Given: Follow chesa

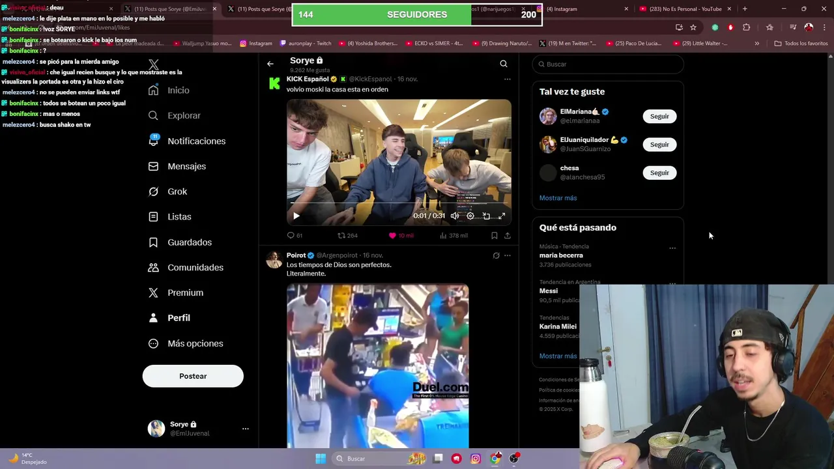Looking at the screenshot, I should tap(659, 173).
